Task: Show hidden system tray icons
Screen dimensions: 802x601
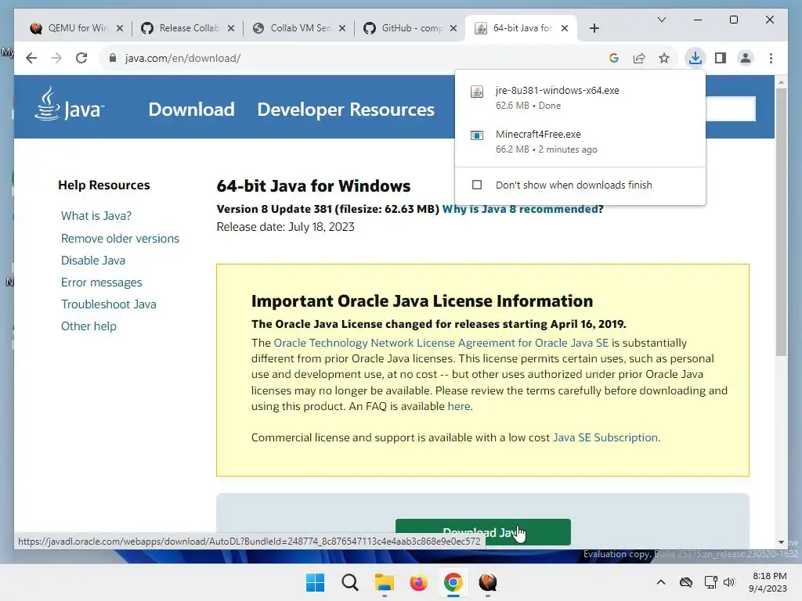Action: click(661, 582)
